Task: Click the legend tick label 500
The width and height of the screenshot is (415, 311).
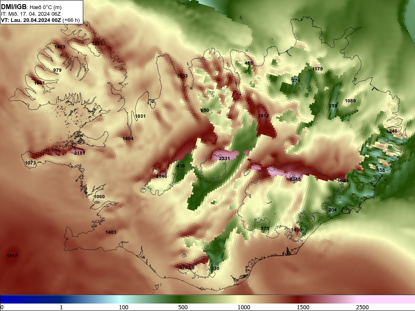Action: coord(183,307)
